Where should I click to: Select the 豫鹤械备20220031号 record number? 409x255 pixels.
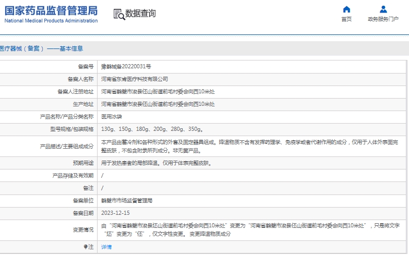point(126,67)
